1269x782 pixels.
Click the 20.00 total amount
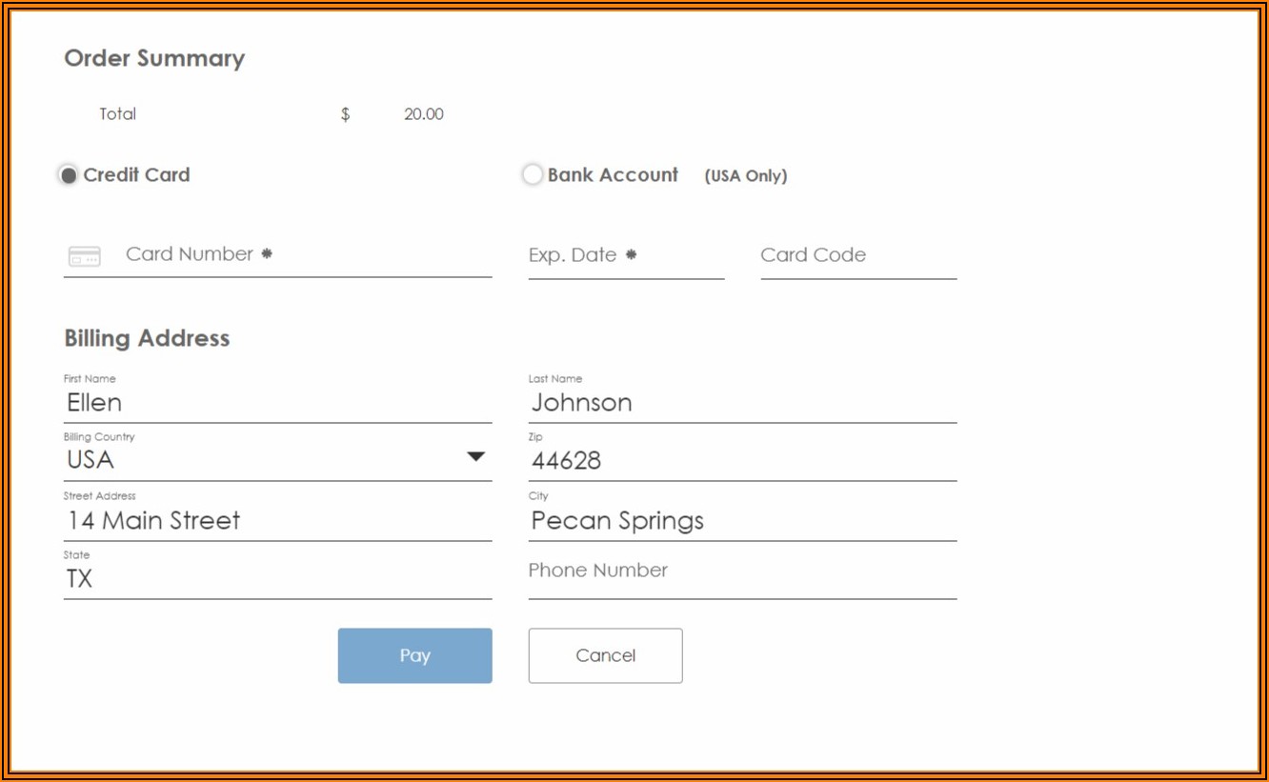point(423,114)
